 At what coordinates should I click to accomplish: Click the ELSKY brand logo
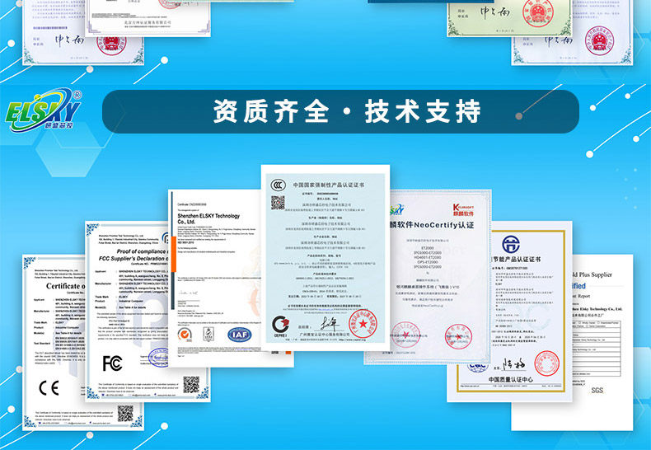coord(43,110)
